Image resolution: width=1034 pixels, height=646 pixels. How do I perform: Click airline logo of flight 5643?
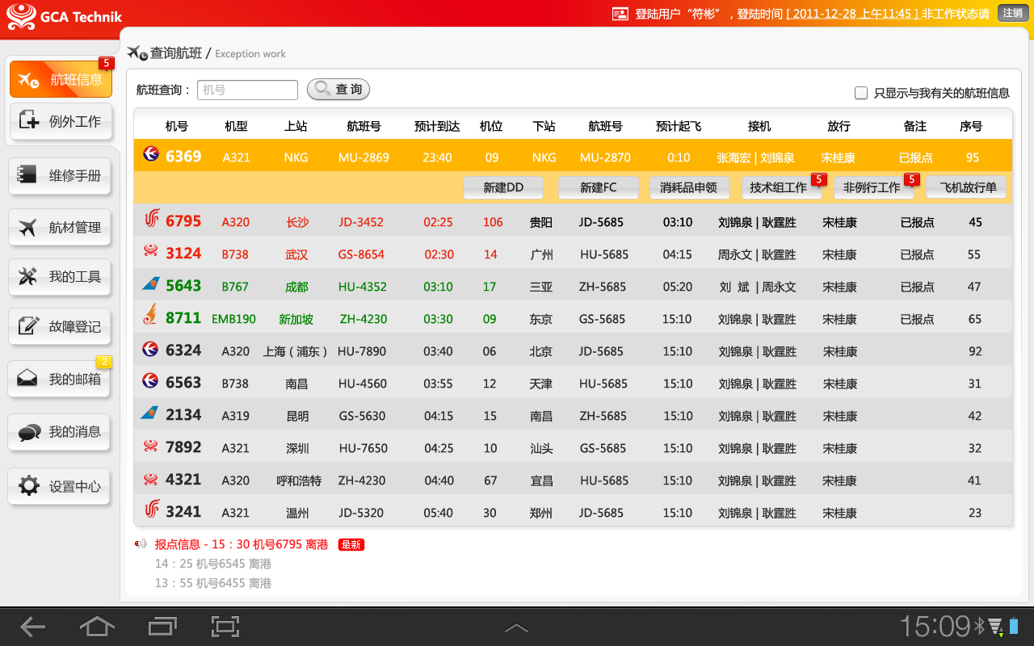(x=150, y=284)
